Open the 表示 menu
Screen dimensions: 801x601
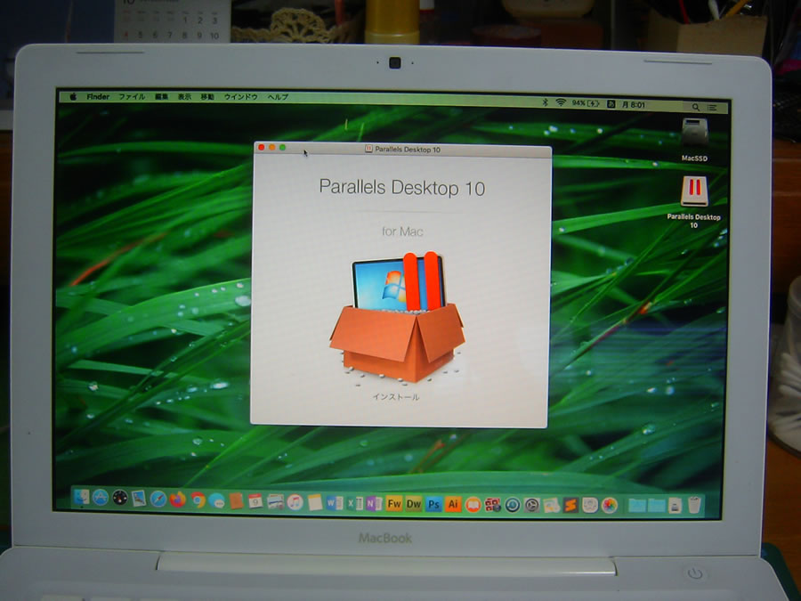[x=184, y=96]
